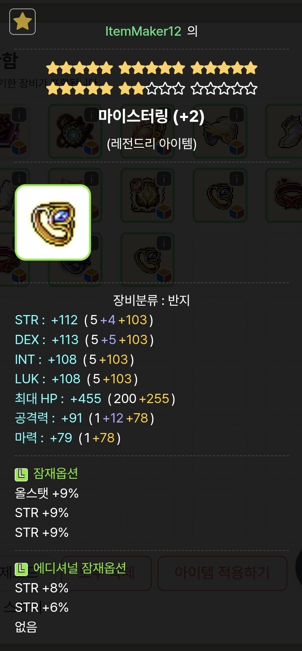The image size is (302, 651).
Task: Click the 공격력 +91 stat line
Action: point(84,418)
